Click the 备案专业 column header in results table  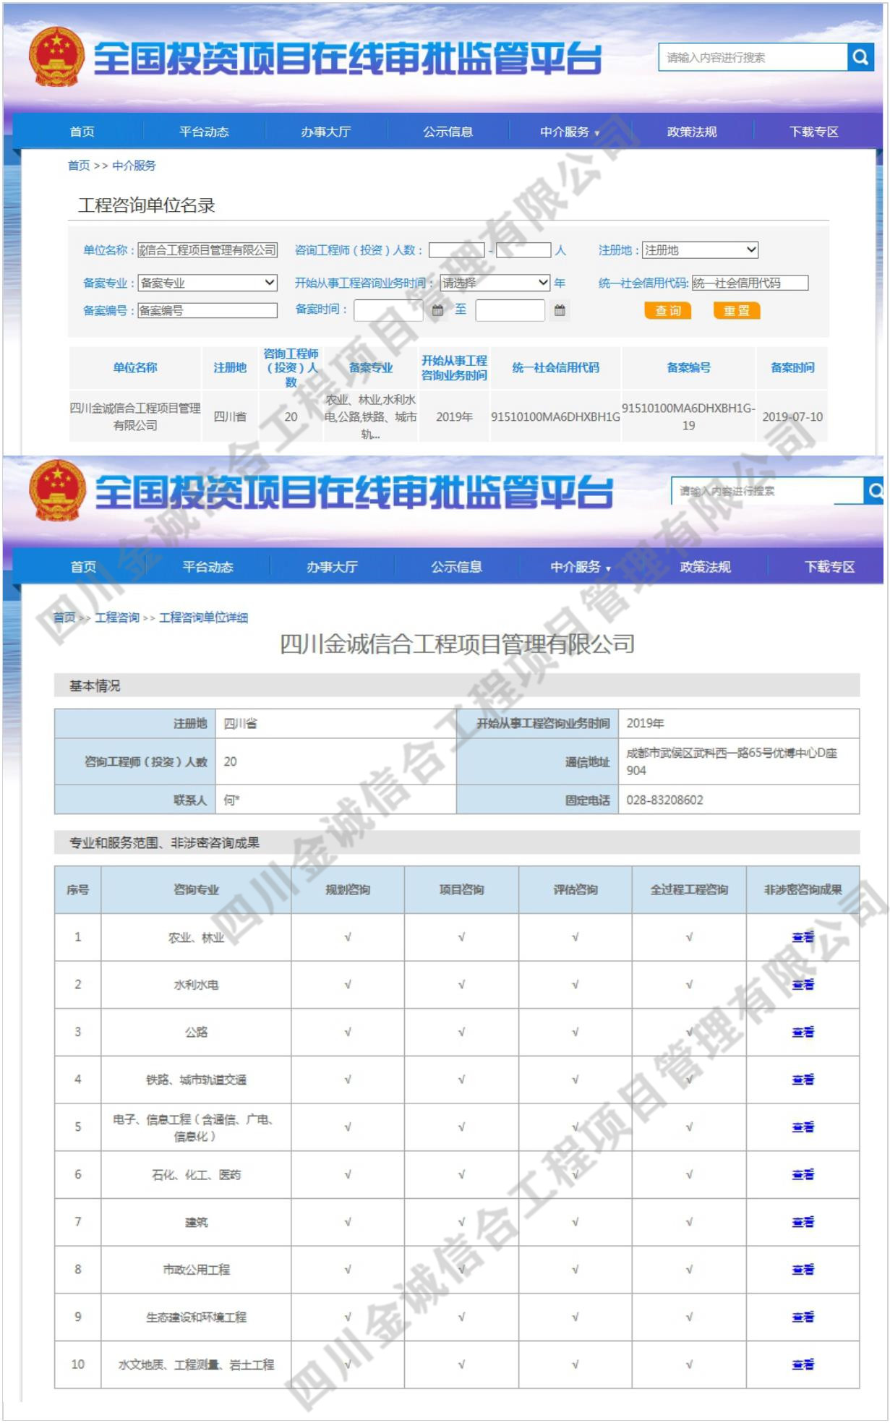371,367
